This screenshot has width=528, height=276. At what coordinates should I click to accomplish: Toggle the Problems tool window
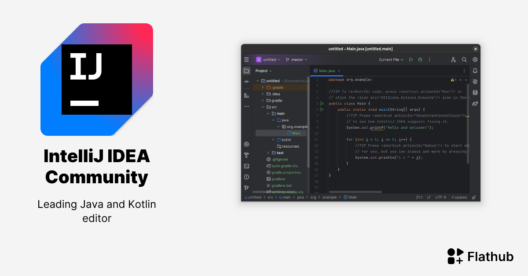pyautogui.click(x=246, y=177)
